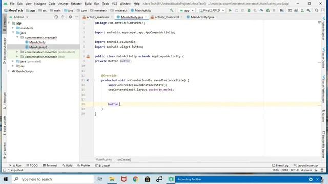Screen dimensions: 328x184
Task: Expand com.mevetech.mevetech (androidTest) package
Action: pos(17,52)
